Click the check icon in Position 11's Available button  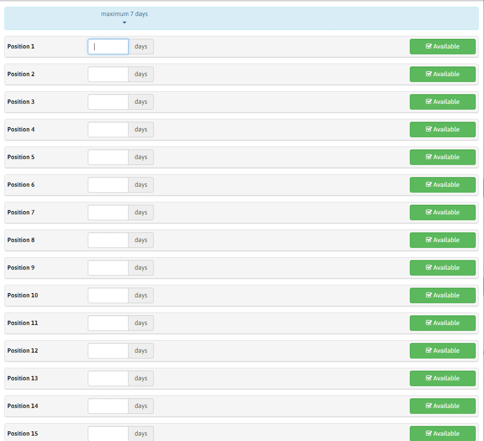pos(429,323)
